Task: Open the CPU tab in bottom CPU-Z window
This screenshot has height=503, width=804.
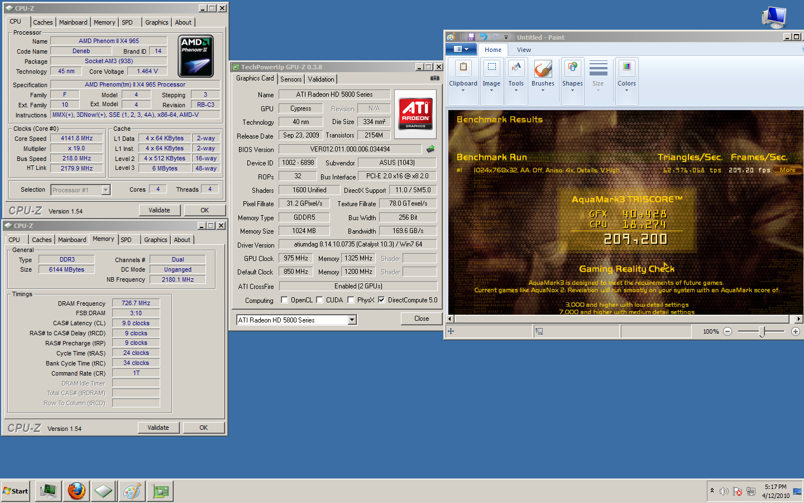Action: pyautogui.click(x=14, y=240)
